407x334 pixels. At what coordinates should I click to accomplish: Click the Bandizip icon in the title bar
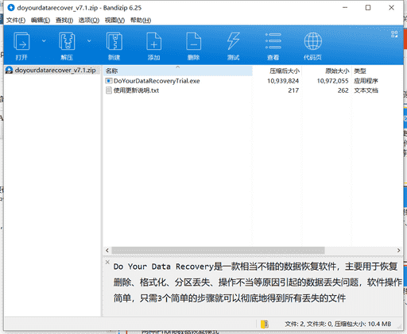coord(11,8)
